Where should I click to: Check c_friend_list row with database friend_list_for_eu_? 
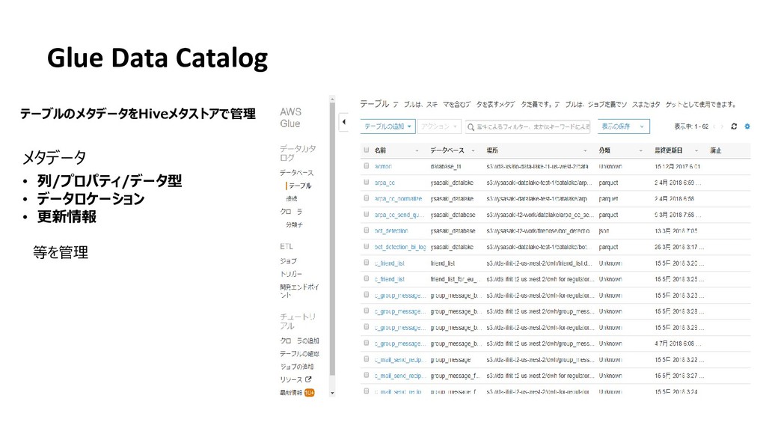pos(367,279)
